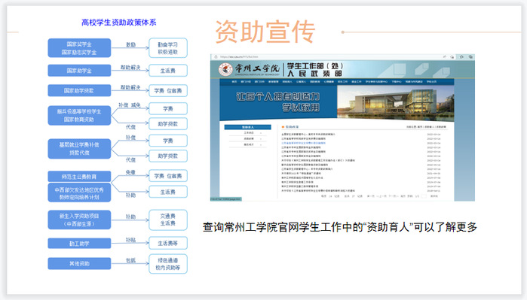
Task: Expand the second sidebar row under 资助育人
Action: pyautogui.click(x=248, y=139)
